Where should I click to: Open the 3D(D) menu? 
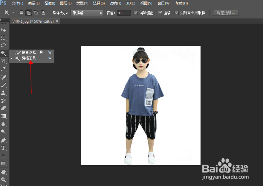pyautogui.click(x=131, y=3)
